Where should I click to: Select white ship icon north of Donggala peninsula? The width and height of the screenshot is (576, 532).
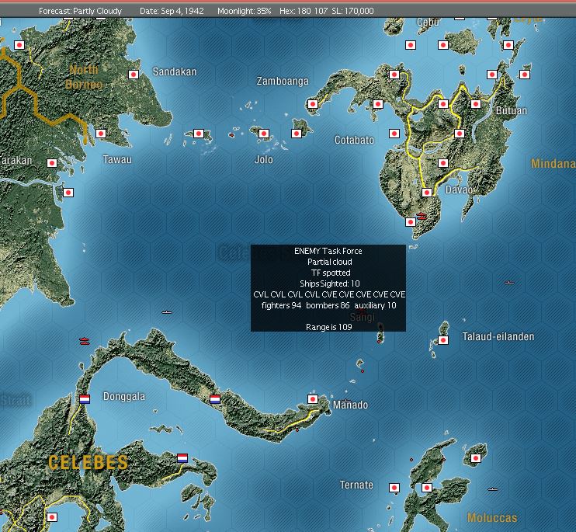167,312
